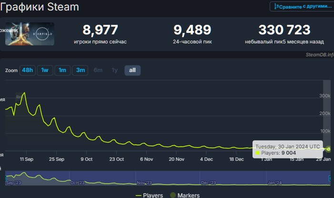334x198 pixels.
Task: Click the Starfield game thumbnail
Action: [30, 34]
